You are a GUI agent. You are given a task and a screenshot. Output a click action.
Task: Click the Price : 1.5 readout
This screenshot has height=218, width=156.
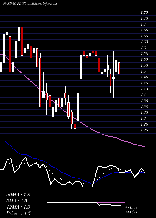[18, 213]
